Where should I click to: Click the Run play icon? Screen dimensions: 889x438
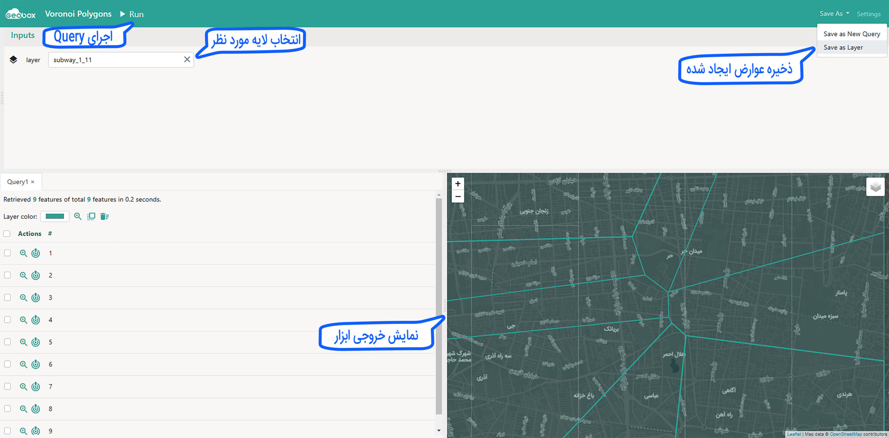[x=123, y=14]
